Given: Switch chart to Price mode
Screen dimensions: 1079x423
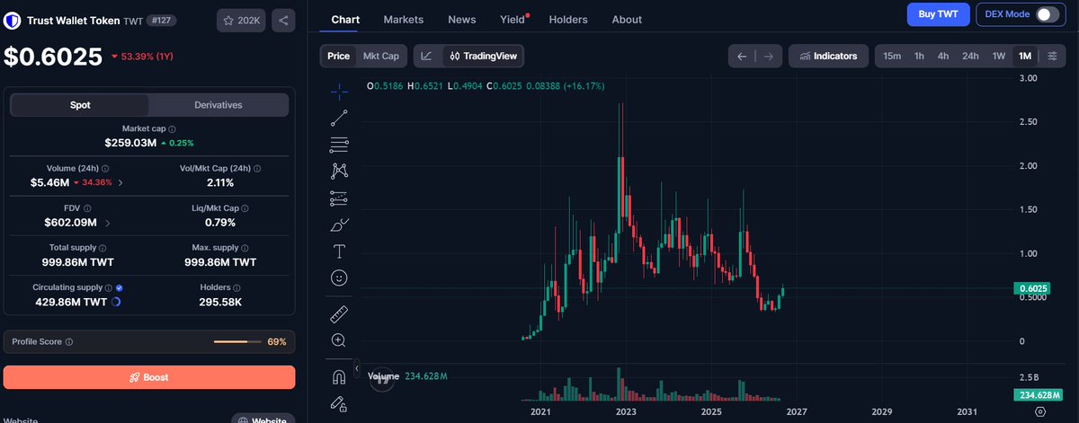Looking at the screenshot, I should (x=339, y=56).
